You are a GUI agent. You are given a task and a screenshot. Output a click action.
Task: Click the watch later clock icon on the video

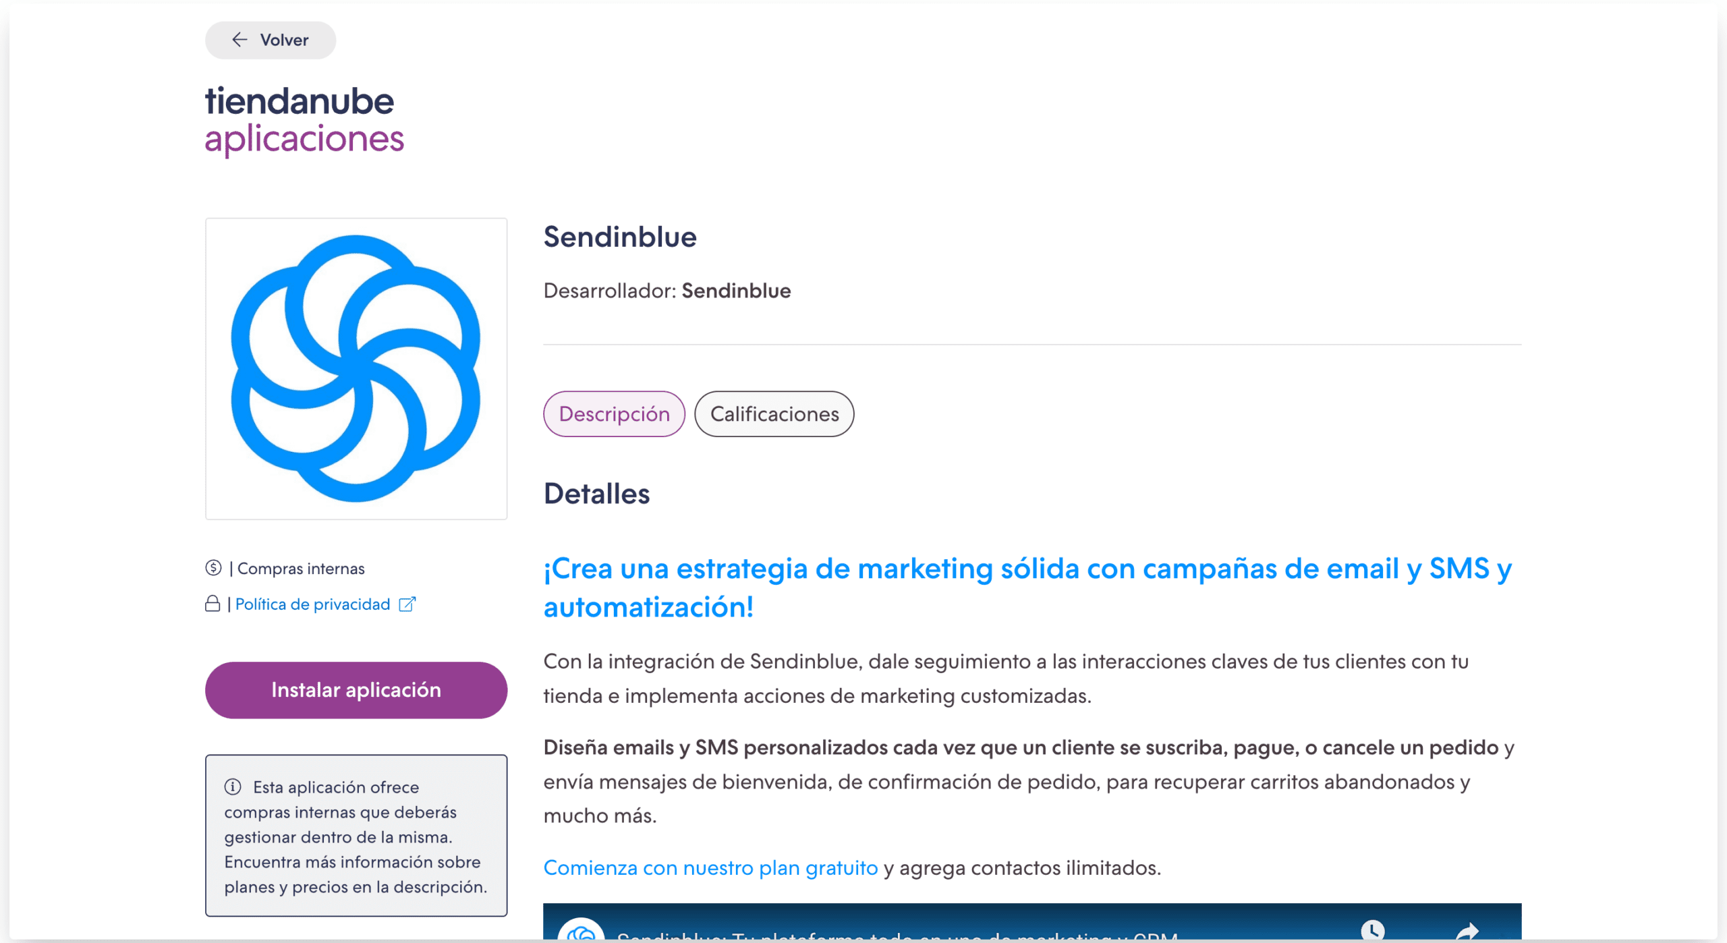click(x=1372, y=930)
